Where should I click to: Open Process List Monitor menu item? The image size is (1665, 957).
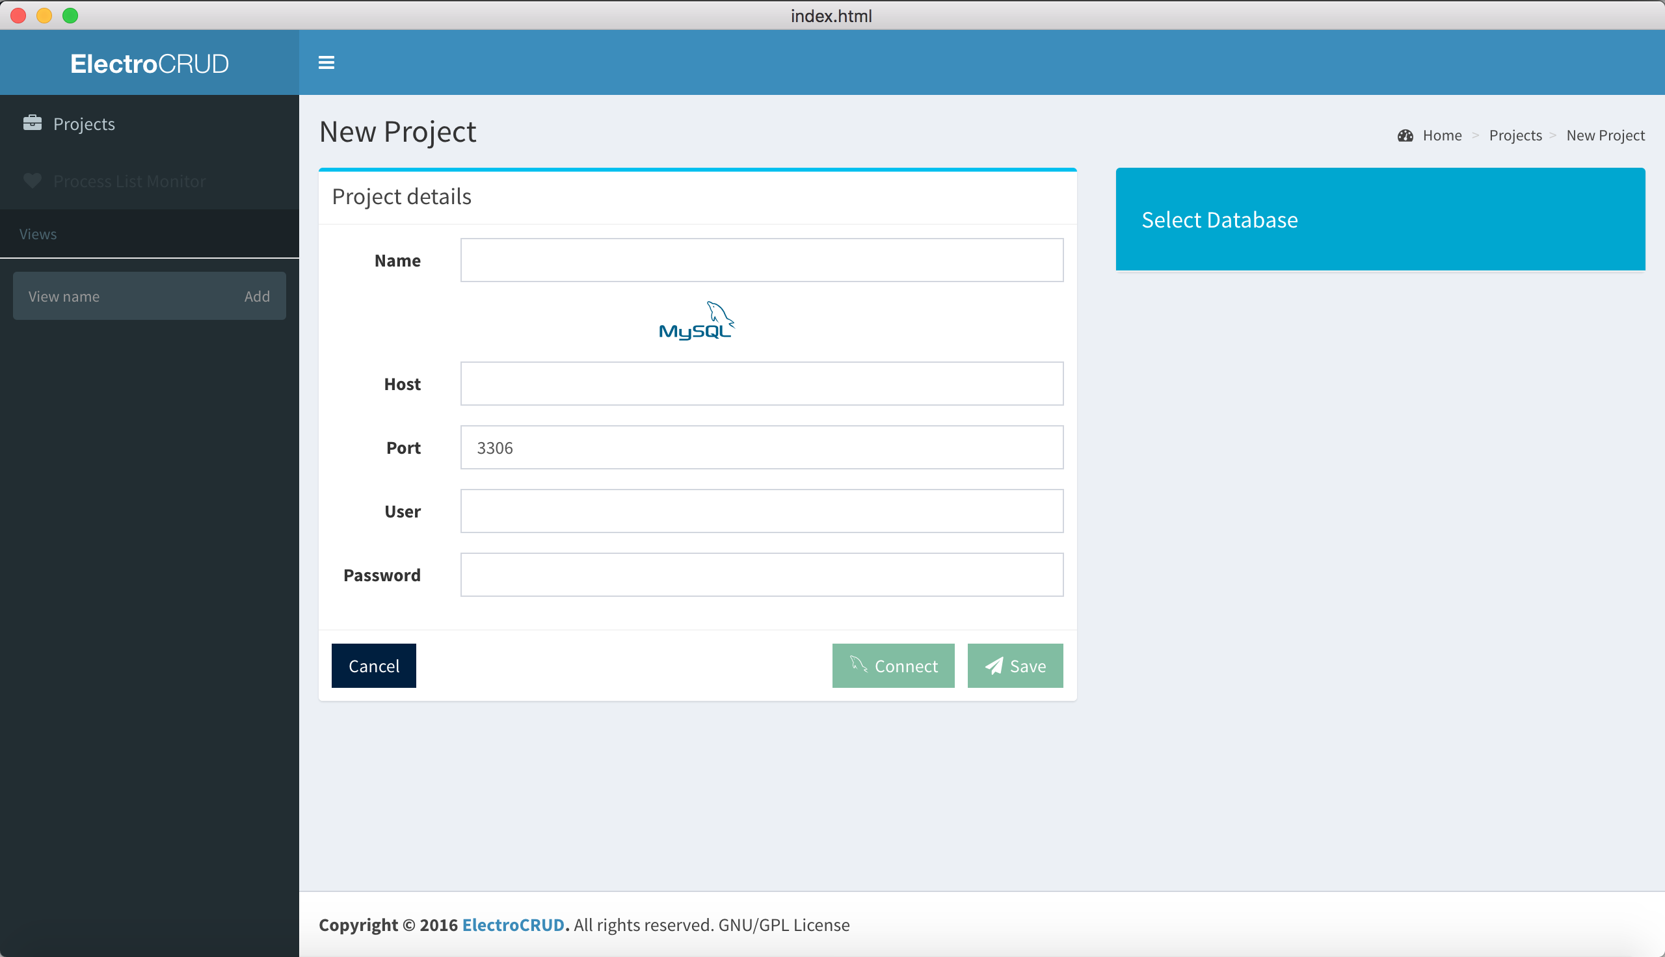click(129, 181)
